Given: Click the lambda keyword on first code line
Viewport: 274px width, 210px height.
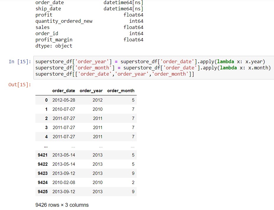Looking at the screenshot, I should coord(225,61).
